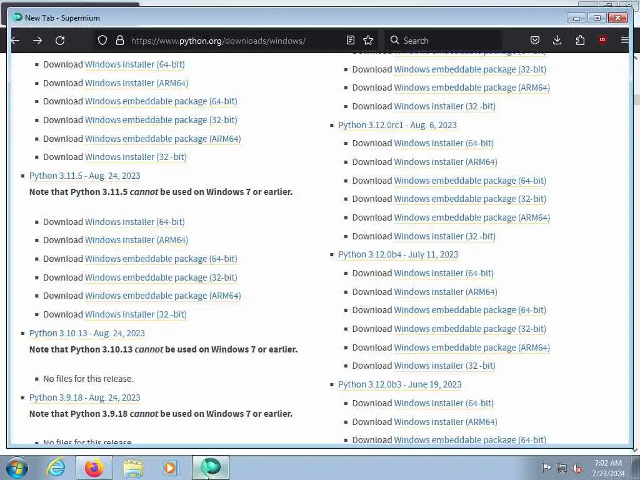The width and height of the screenshot is (640, 480).
Task: Download 3.12.0b4 Windows installer (64-bit)
Action: [x=444, y=274]
